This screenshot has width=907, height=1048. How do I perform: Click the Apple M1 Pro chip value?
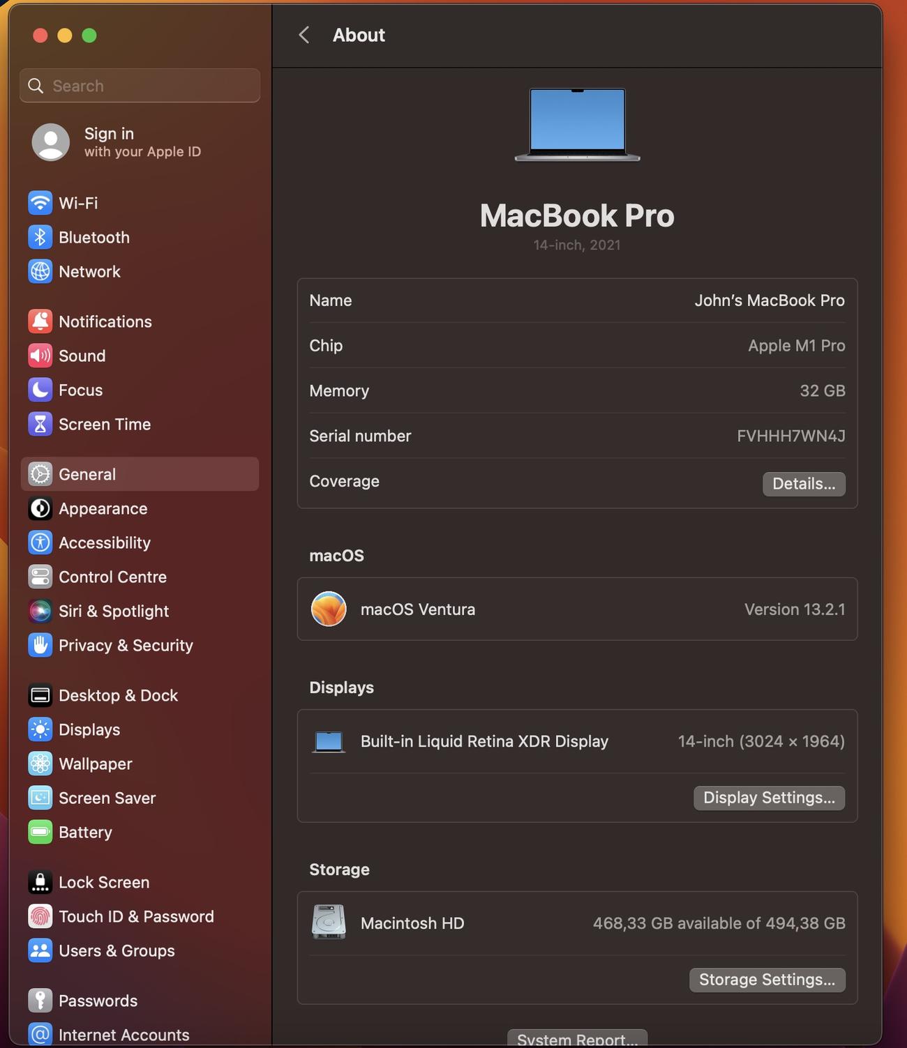(x=796, y=346)
